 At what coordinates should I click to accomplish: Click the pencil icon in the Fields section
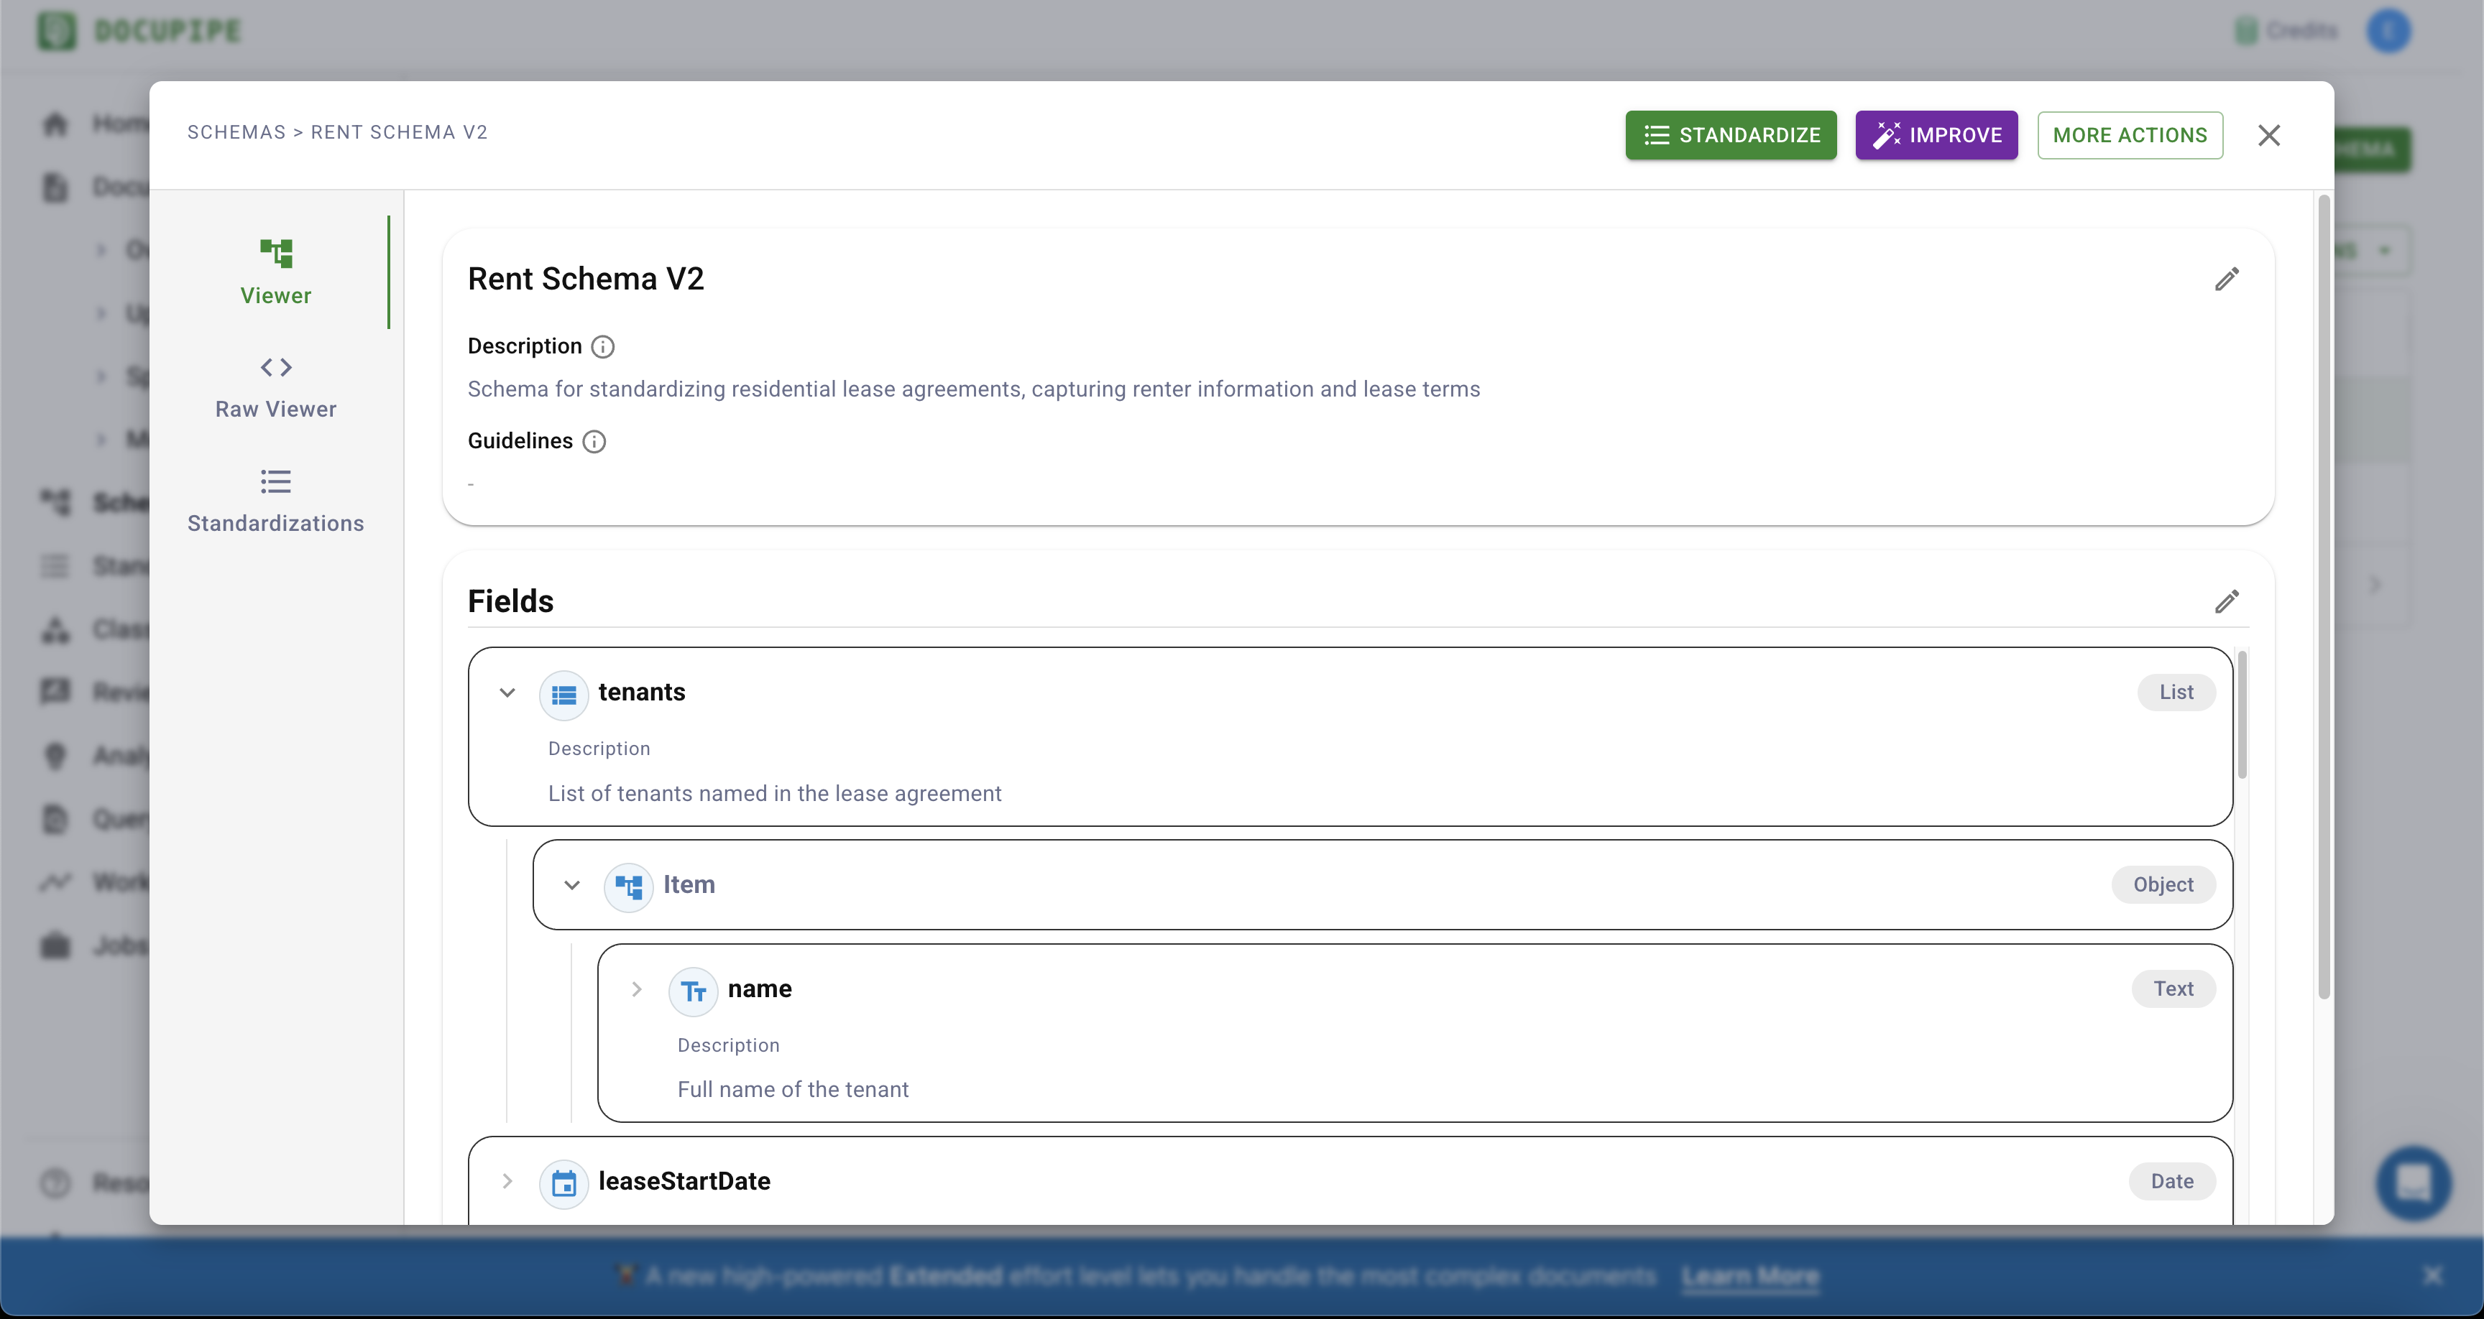point(2225,601)
